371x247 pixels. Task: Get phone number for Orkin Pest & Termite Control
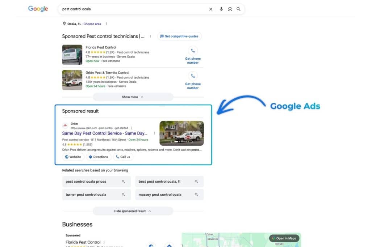coord(193,81)
